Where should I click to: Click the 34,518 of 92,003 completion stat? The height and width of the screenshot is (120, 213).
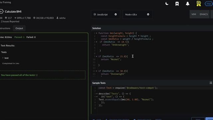click(x=45, y=18)
